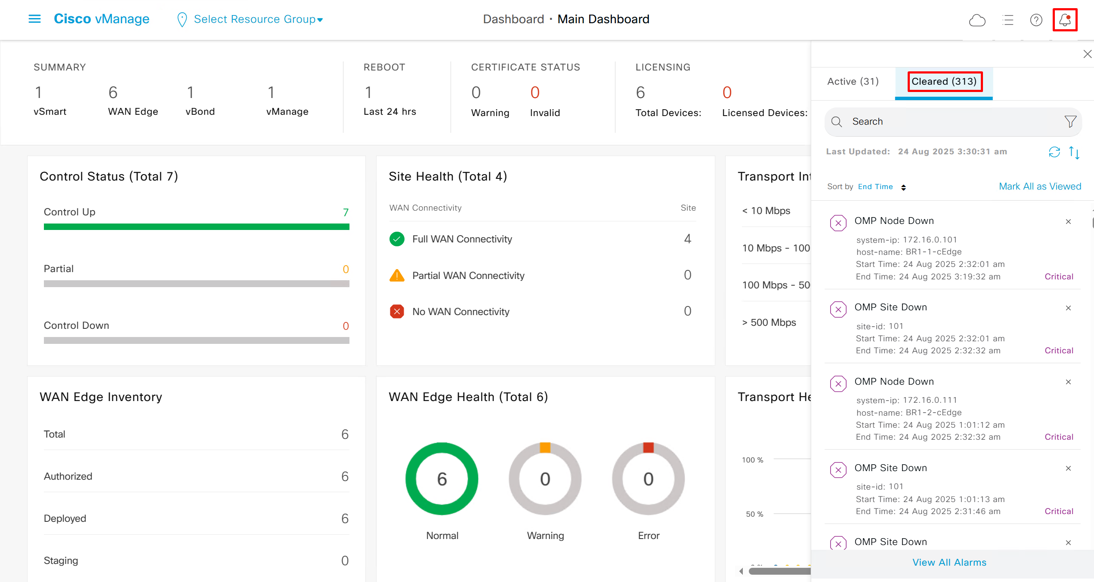
Task: Click the filter funnel icon in search
Action: pyautogui.click(x=1070, y=122)
